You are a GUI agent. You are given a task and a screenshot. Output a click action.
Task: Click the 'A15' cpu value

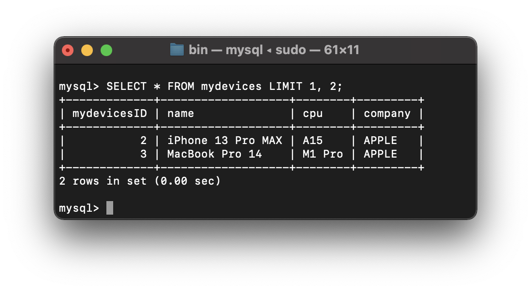[312, 140]
